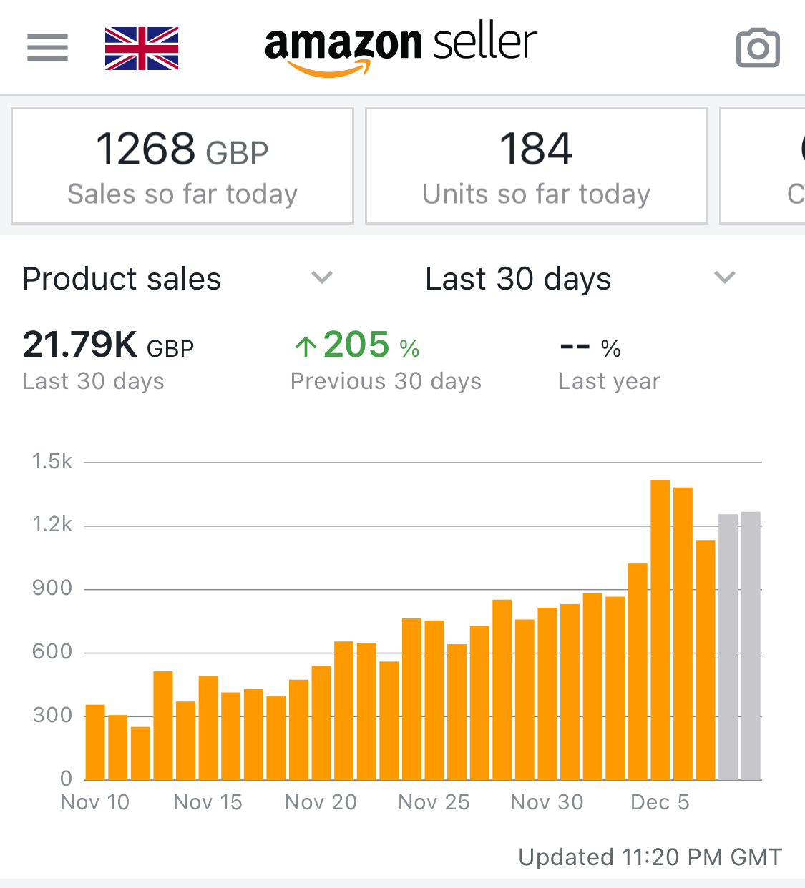Tap the 21.79K GBP sales total
805x888 pixels.
click(x=108, y=345)
